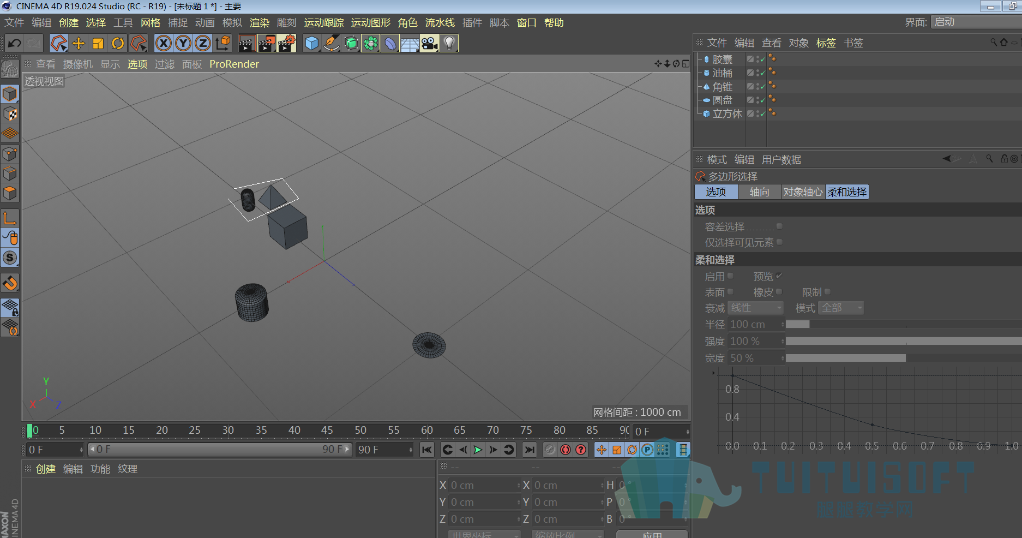
Task: Click the 应用 apply button
Action: 652,534
